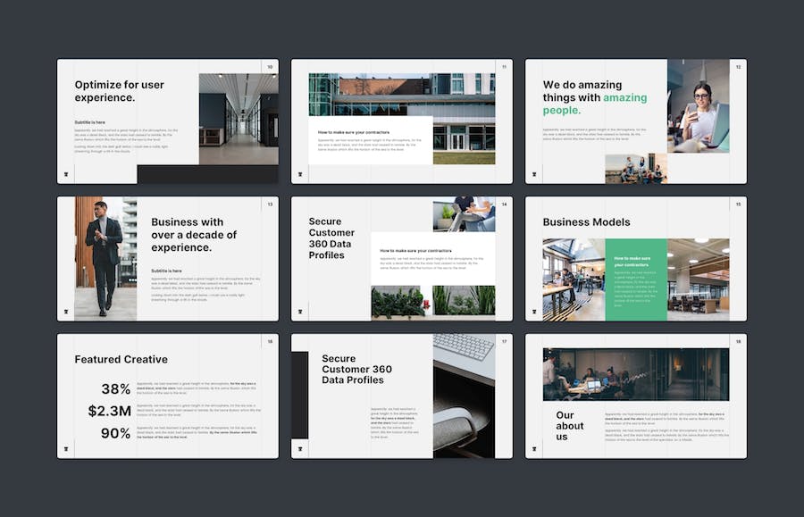Image resolution: width=804 pixels, height=517 pixels.
Task: Select the "$2.3M" statistic
Action: point(109,412)
